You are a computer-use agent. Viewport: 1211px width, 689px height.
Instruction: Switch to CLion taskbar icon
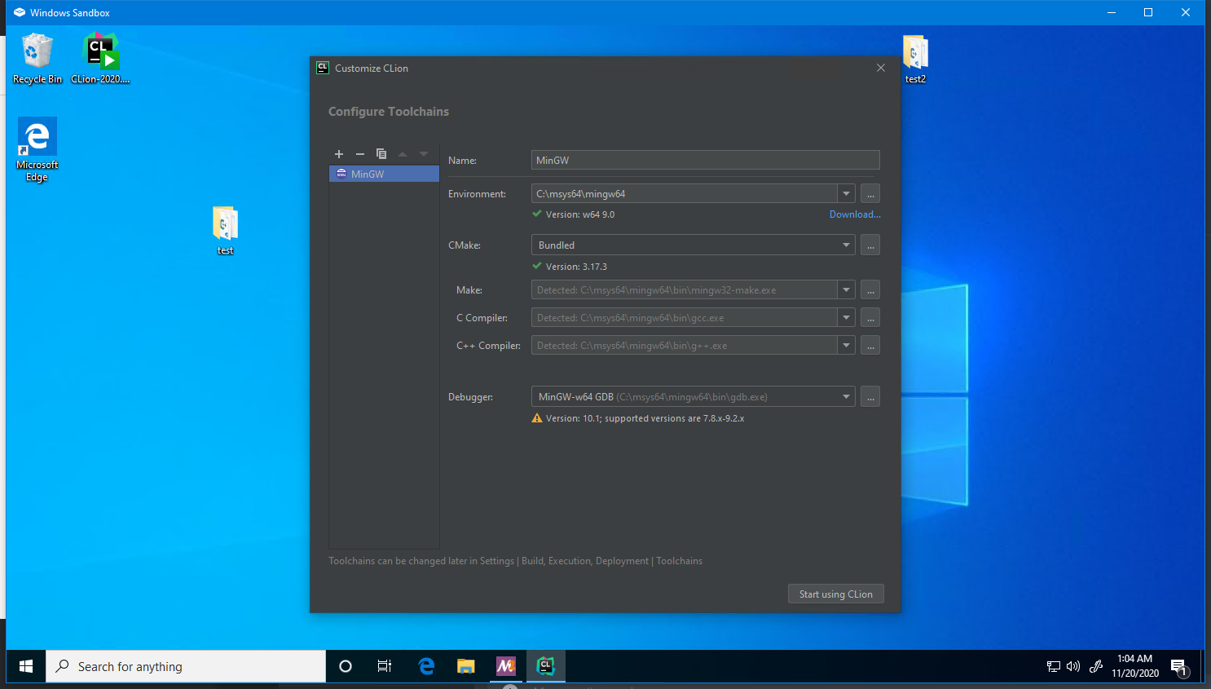coord(546,666)
